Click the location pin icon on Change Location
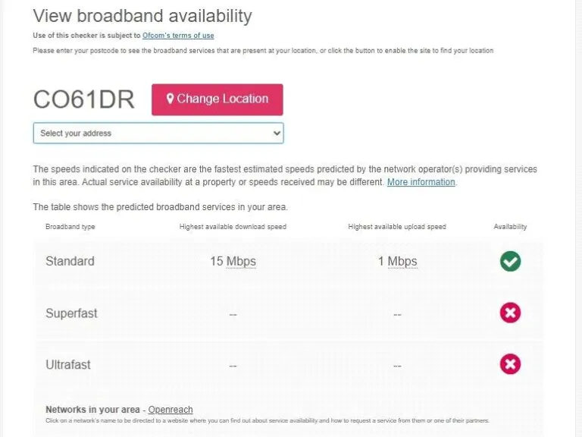 point(171,99)
